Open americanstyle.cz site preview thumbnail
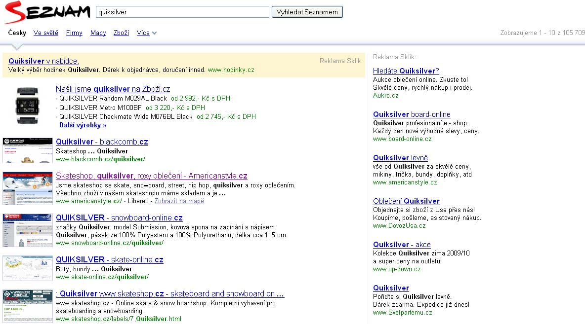585x324 pixels. (28, 188)
